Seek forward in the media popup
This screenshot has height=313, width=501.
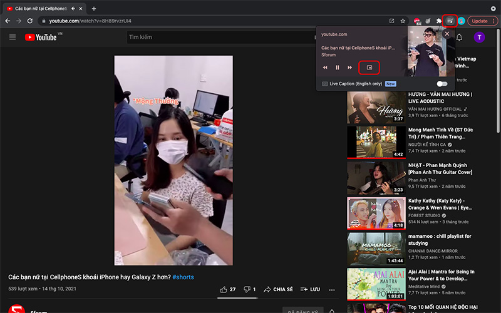tap(349, 68)
